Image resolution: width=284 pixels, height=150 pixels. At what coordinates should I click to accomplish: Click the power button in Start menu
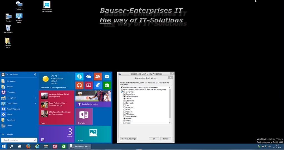click(35, 74)
